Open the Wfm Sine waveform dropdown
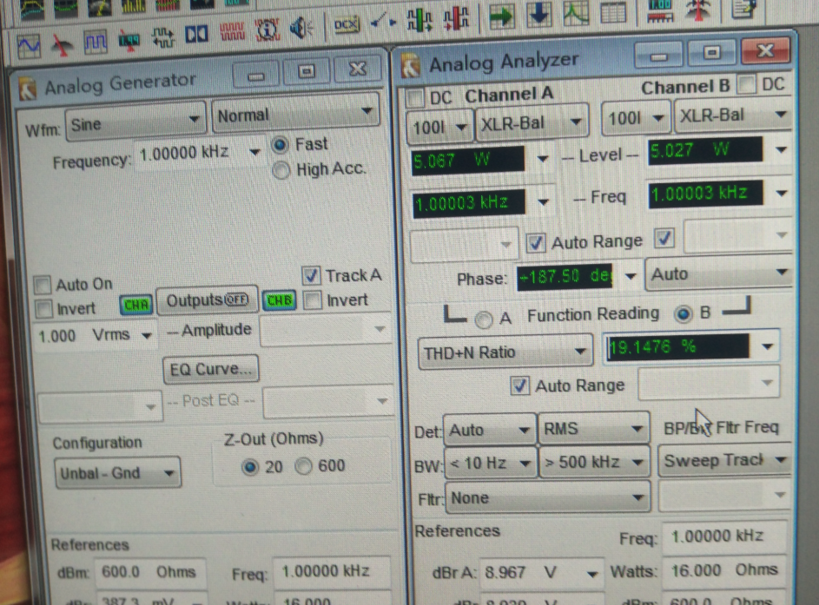 [x=135, y=123]
